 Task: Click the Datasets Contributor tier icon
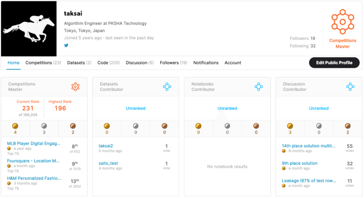click(x=167, y=87)
